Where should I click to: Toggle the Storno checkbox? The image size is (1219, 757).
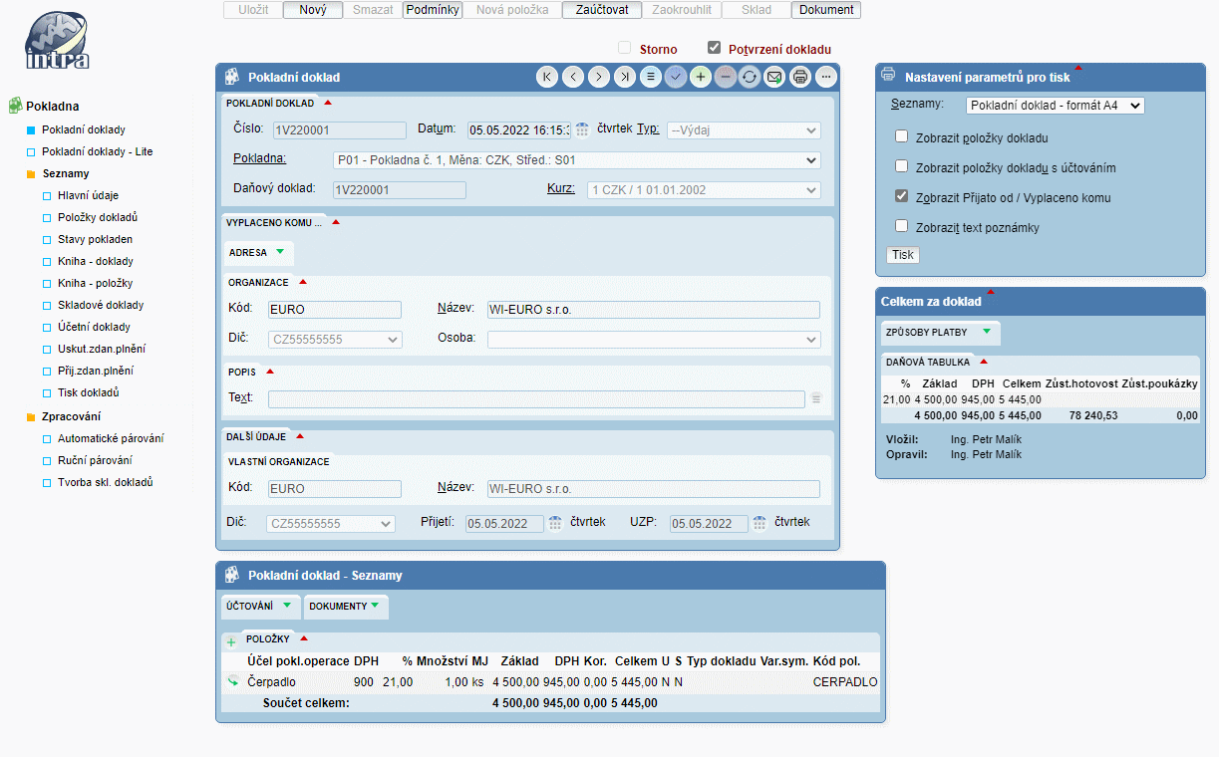[625, 48]
